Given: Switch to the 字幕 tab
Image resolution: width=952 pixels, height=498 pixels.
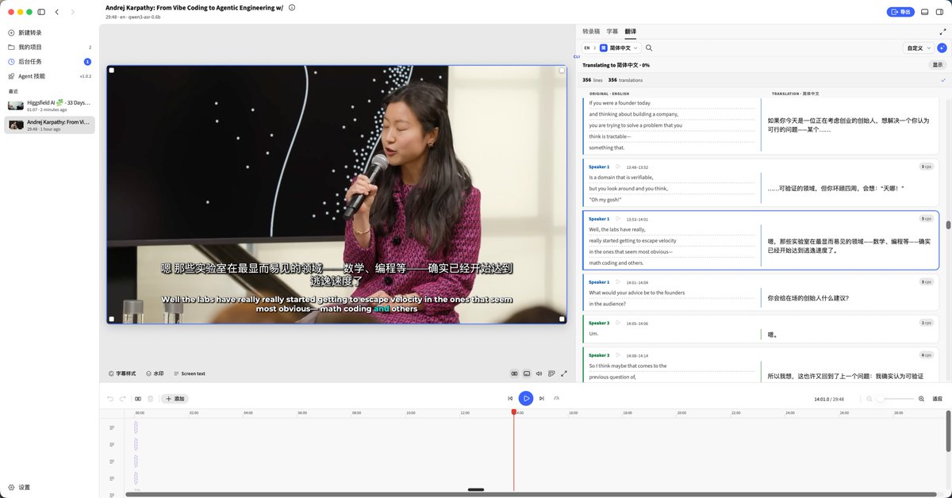Looking at the screenshot, I should pyautogui.click(x=612, y=32).
